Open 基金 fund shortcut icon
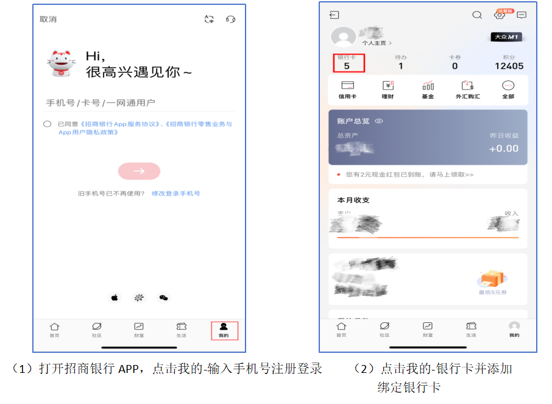The height and width of the screenshot is (404, 552). 428,90
